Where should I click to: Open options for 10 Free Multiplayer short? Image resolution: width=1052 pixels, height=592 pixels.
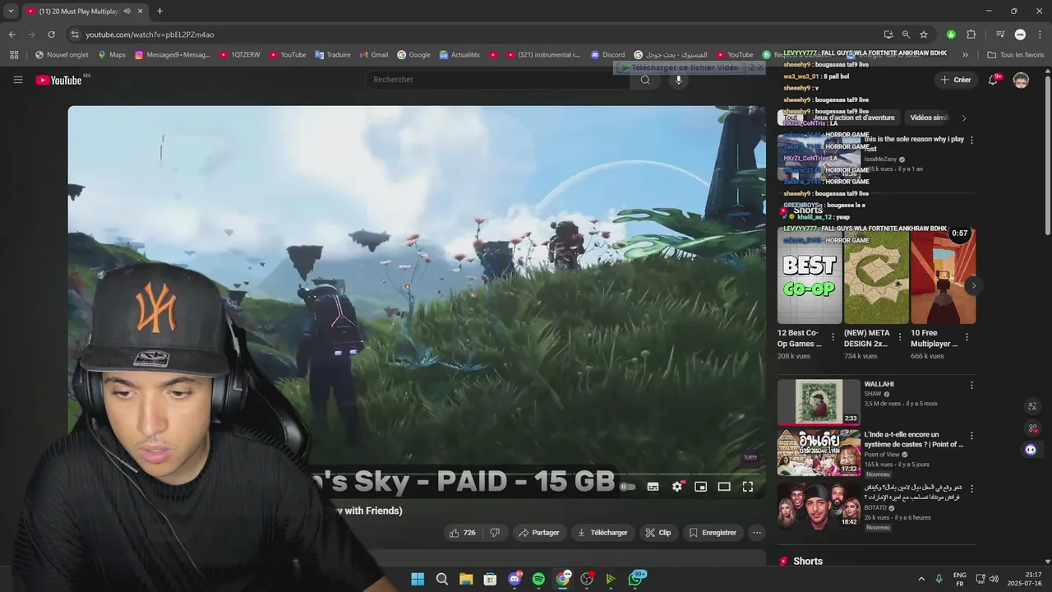pyautogui.click(x=967, y=337)
